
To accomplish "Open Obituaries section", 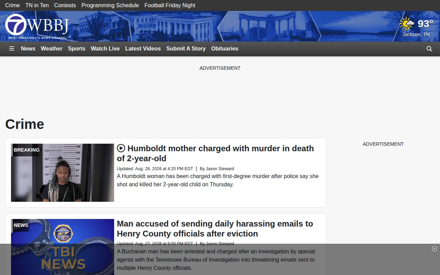I will [225, 49].
